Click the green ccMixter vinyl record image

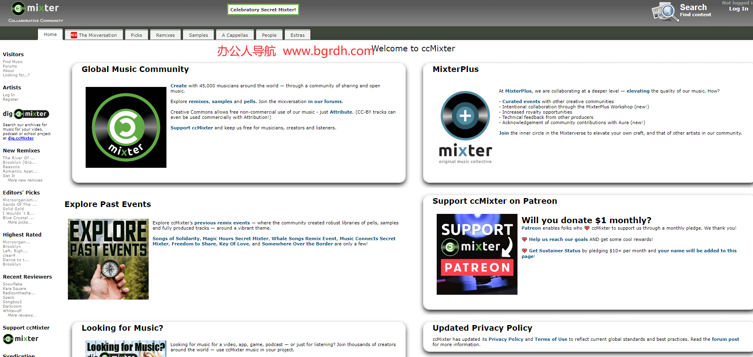point(126,127)
